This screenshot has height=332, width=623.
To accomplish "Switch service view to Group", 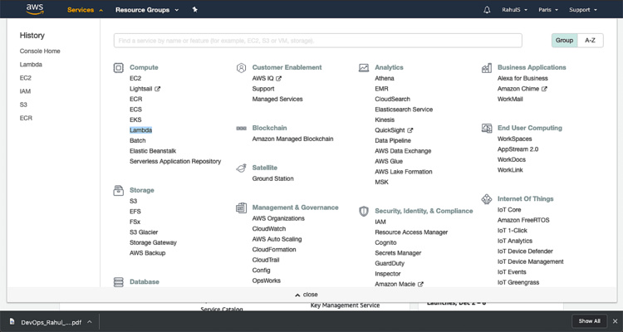I will pyautogui.click(x=564, y=40).
